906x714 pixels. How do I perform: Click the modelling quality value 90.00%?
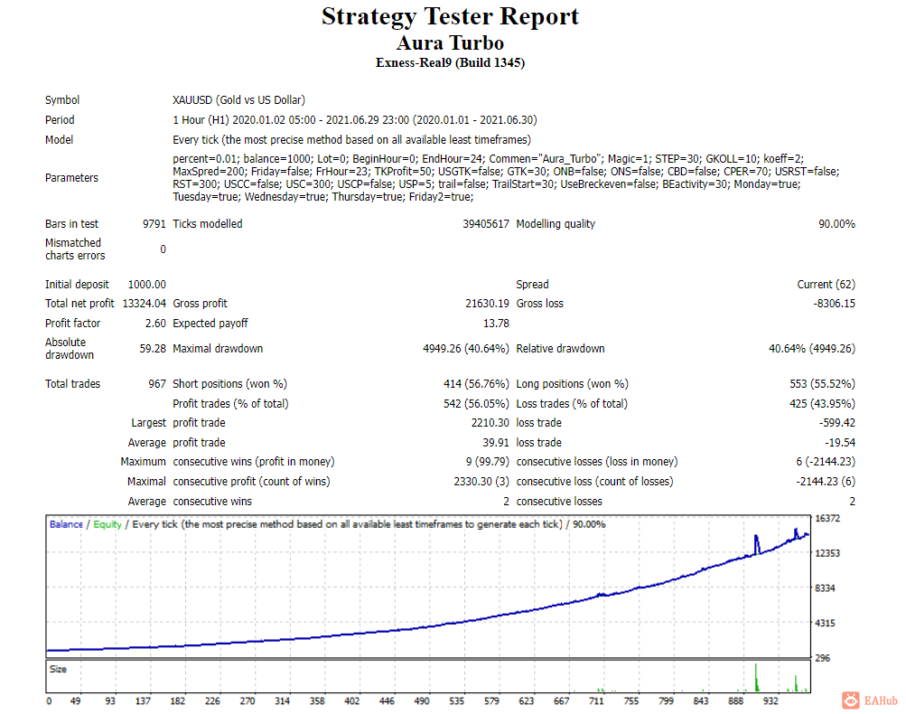(x=836, y=224)
